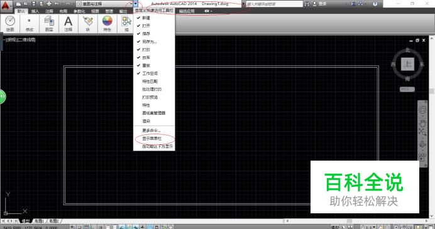Switch to the 默认 ribbon tab
The image size is (435, 229).
coord(21,11)
